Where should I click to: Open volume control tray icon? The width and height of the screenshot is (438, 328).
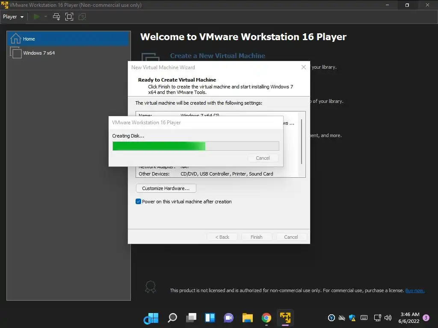point(388,318)
